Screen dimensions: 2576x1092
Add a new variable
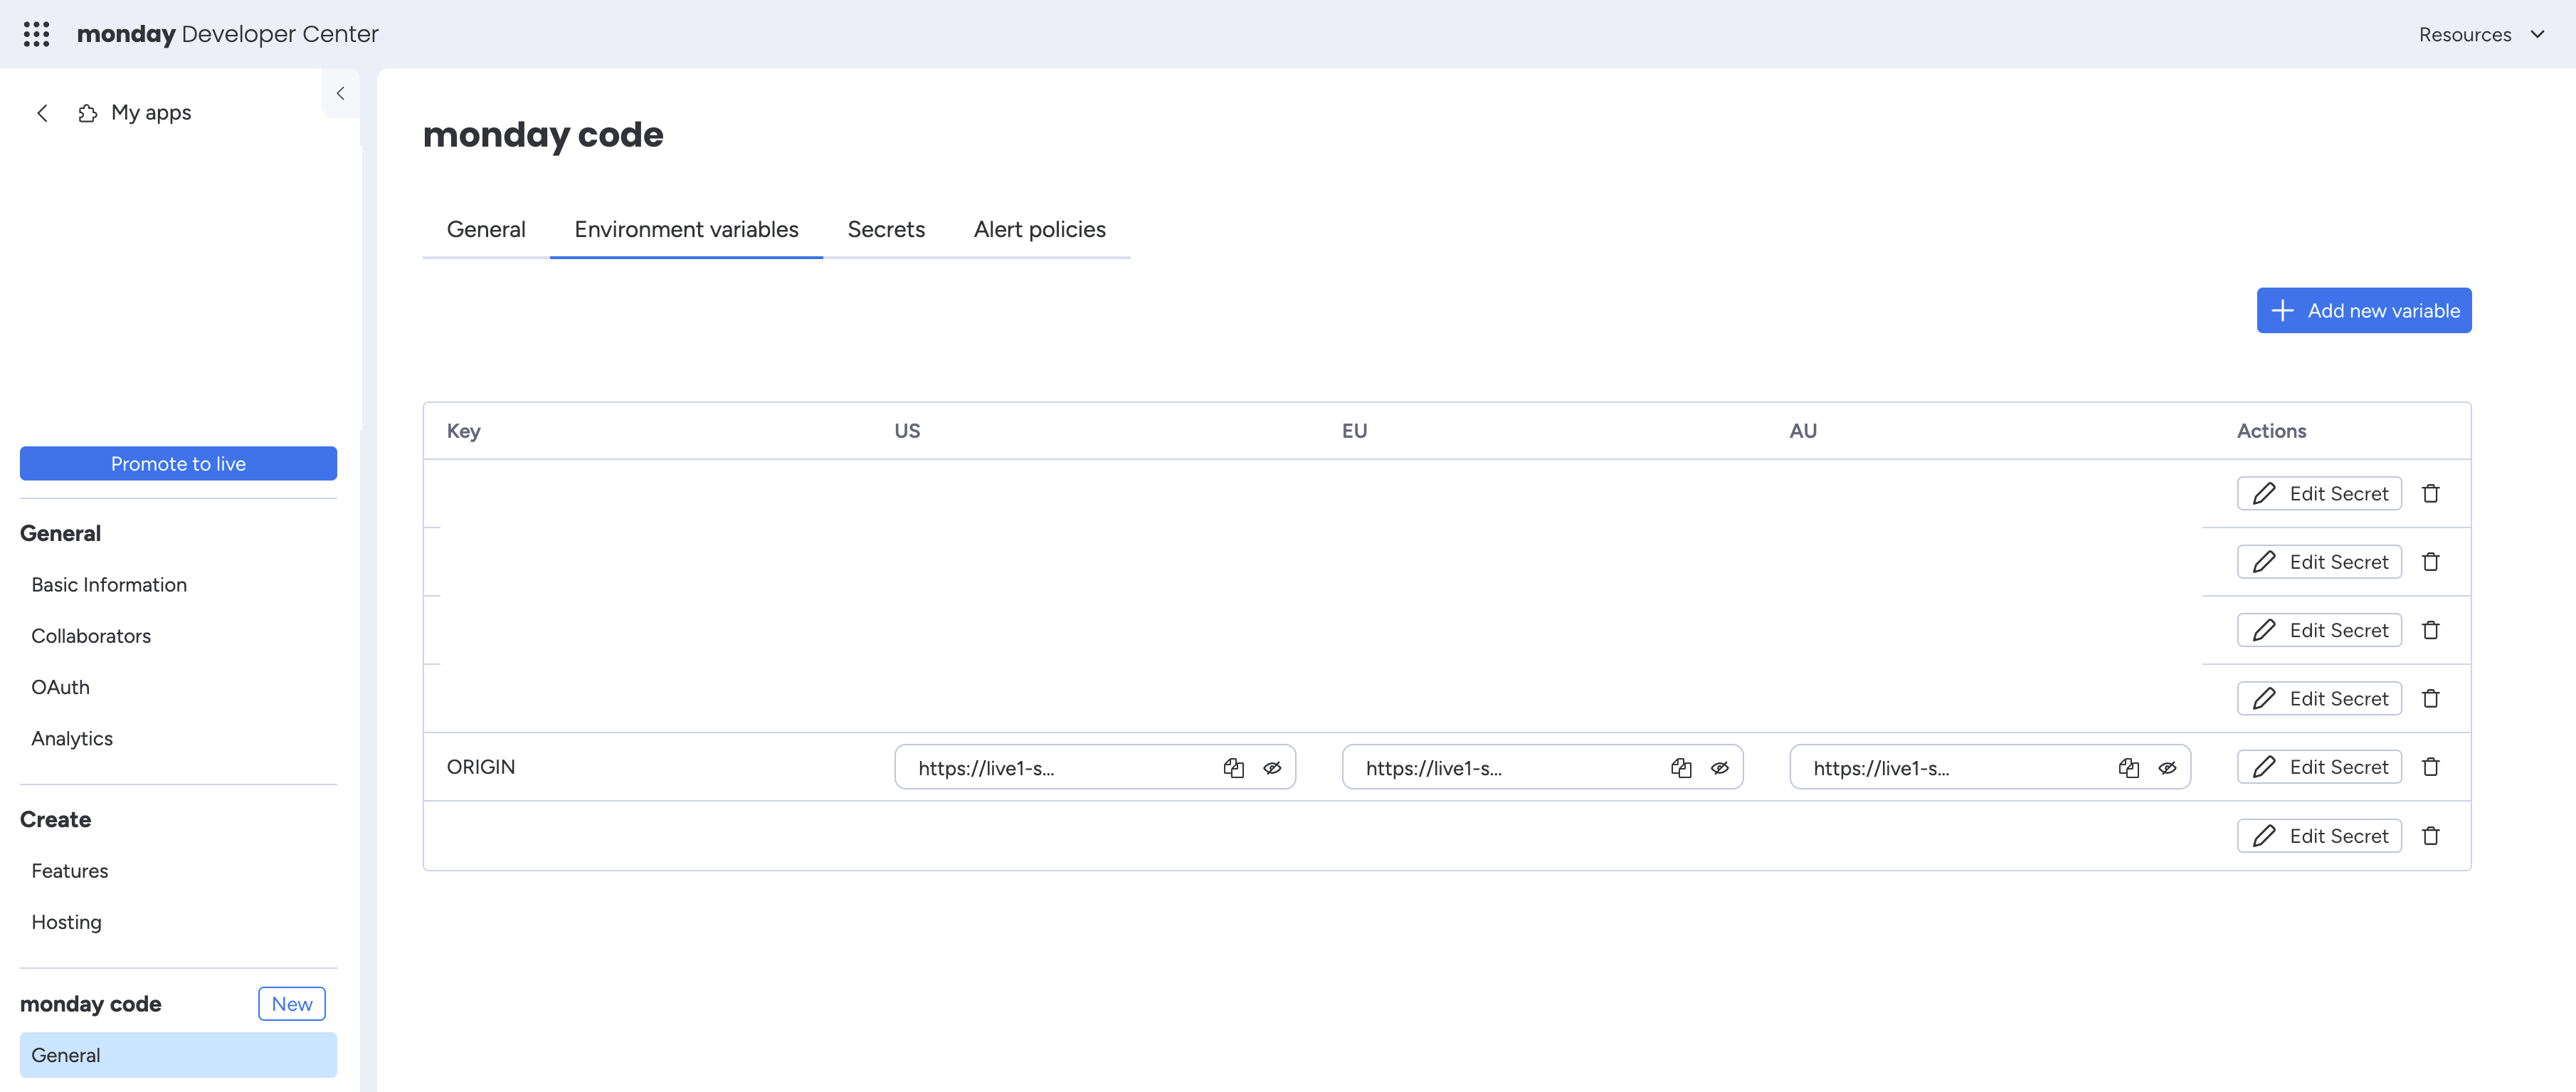coord(2364,311)
